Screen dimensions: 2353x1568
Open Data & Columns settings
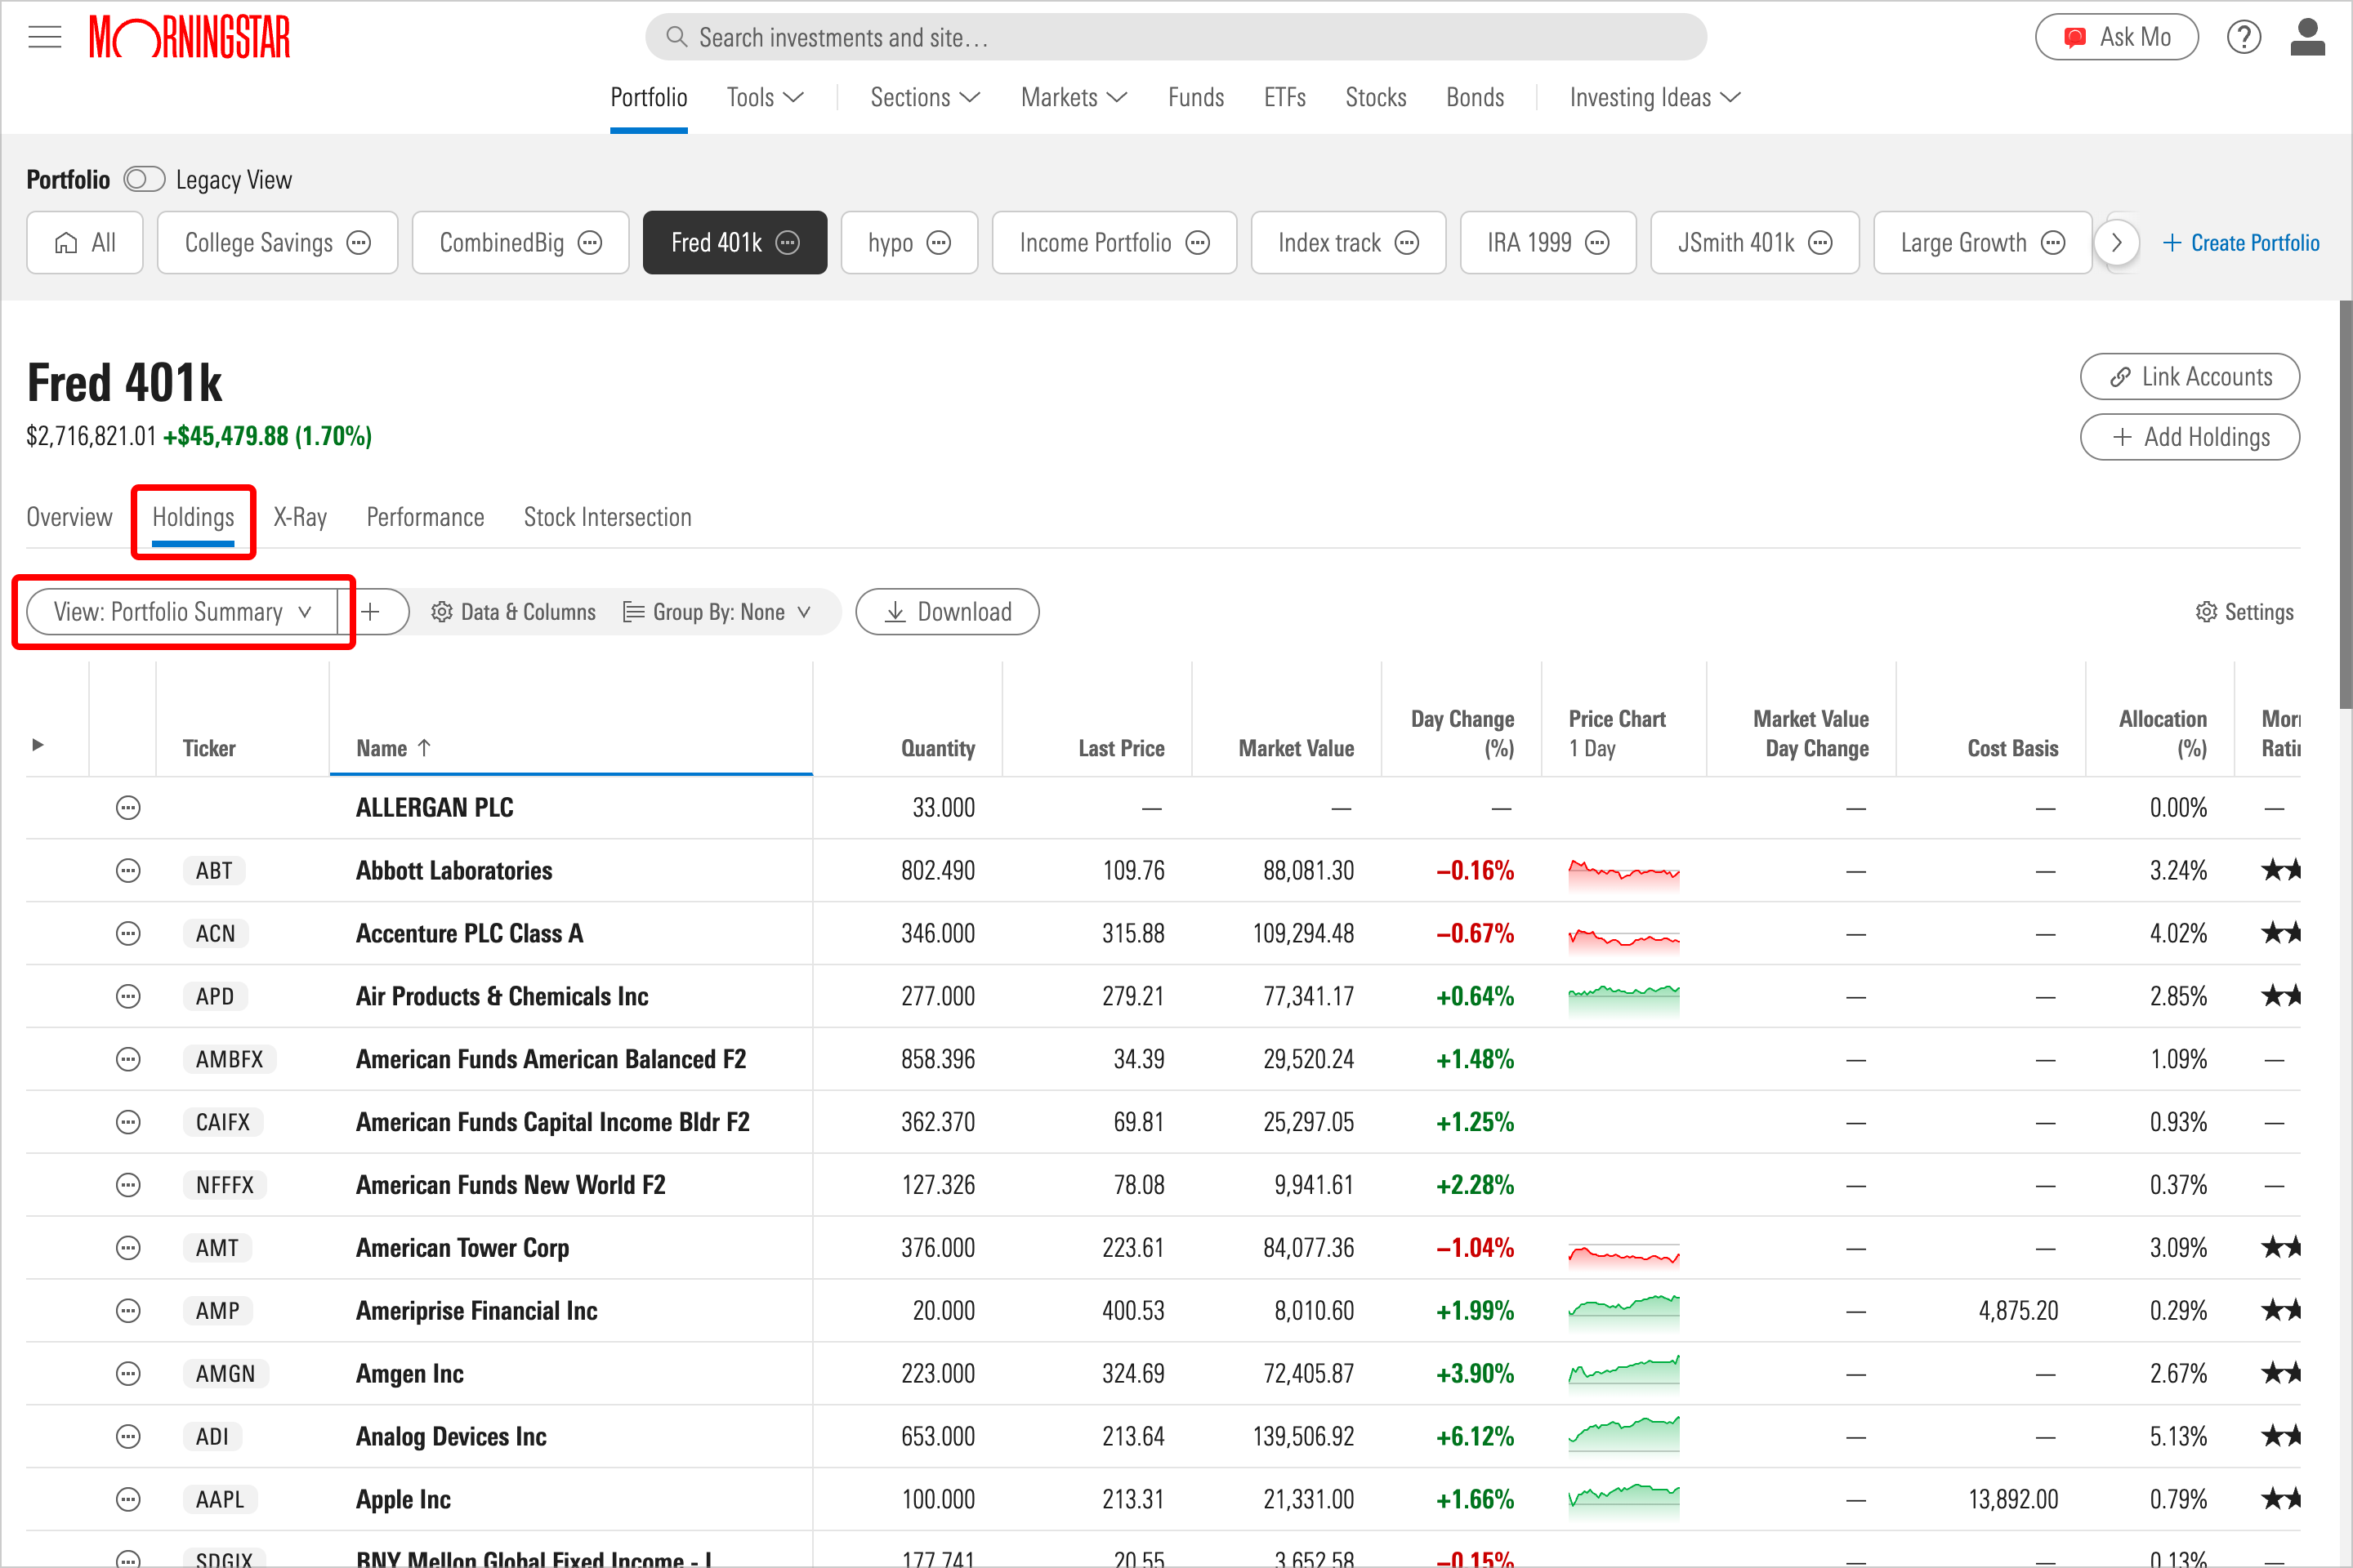513,612
